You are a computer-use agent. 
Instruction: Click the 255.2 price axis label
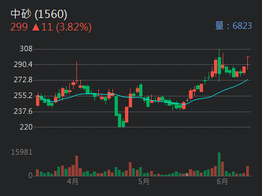click(23, 95)
